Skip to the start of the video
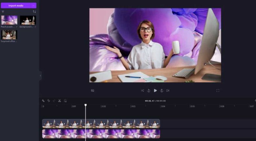The height and width of the screenshot is (141, 256). pyautogui.click(x=142, y=90)
